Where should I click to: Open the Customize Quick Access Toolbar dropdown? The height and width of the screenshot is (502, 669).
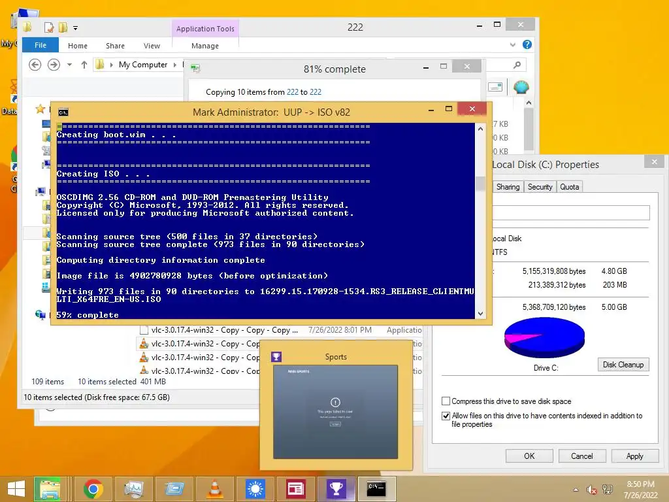click(x=76, y=28)
